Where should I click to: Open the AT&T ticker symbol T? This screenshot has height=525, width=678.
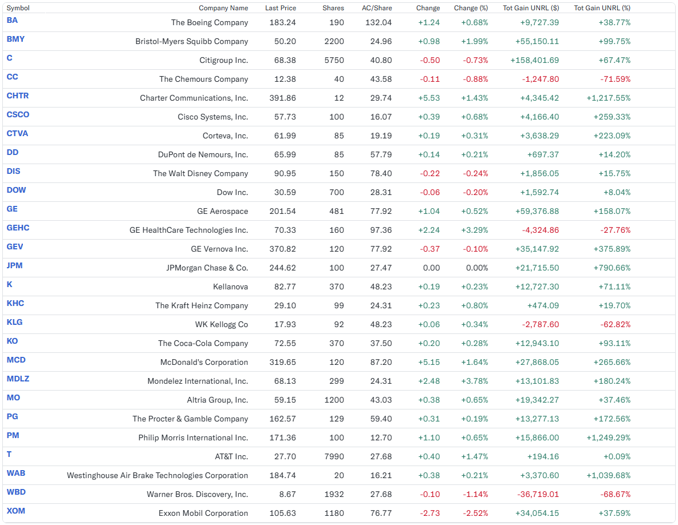[x=9, y=455]
